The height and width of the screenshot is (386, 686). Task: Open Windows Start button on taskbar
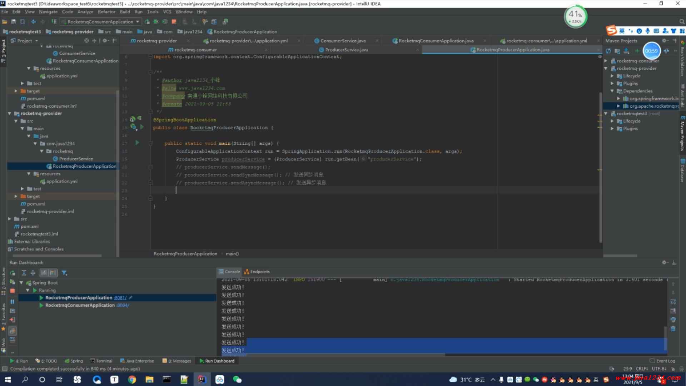tap(7, 380)
